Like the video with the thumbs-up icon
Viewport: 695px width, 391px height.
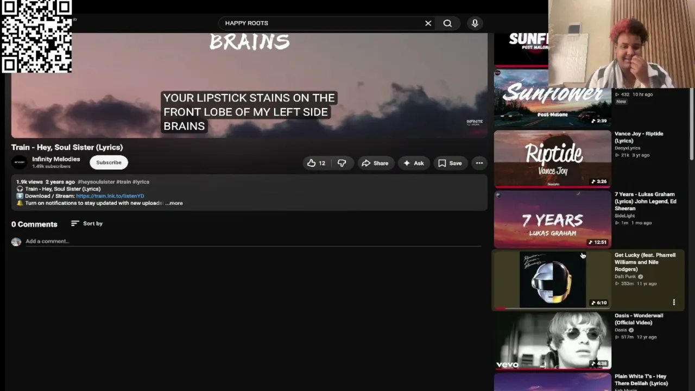click(x=316, y=163)
